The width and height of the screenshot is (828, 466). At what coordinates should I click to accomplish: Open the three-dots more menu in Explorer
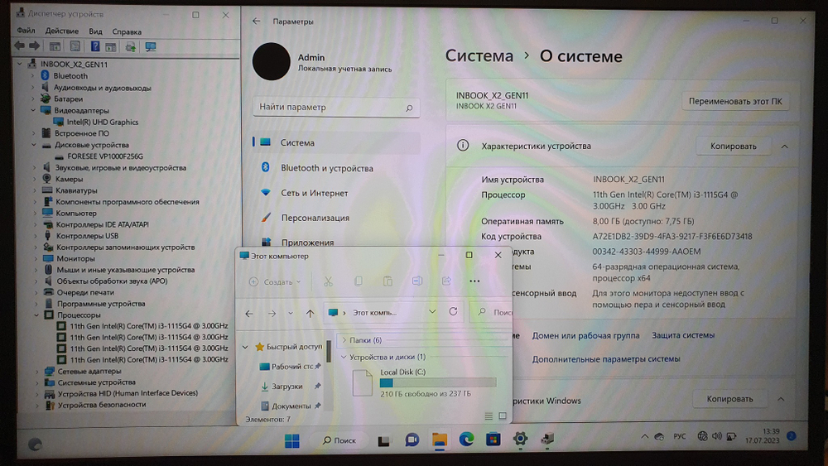click(x=474, y=281)
